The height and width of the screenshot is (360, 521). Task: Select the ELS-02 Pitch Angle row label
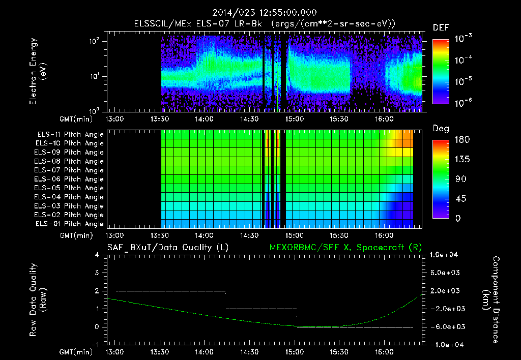[69, 215]
